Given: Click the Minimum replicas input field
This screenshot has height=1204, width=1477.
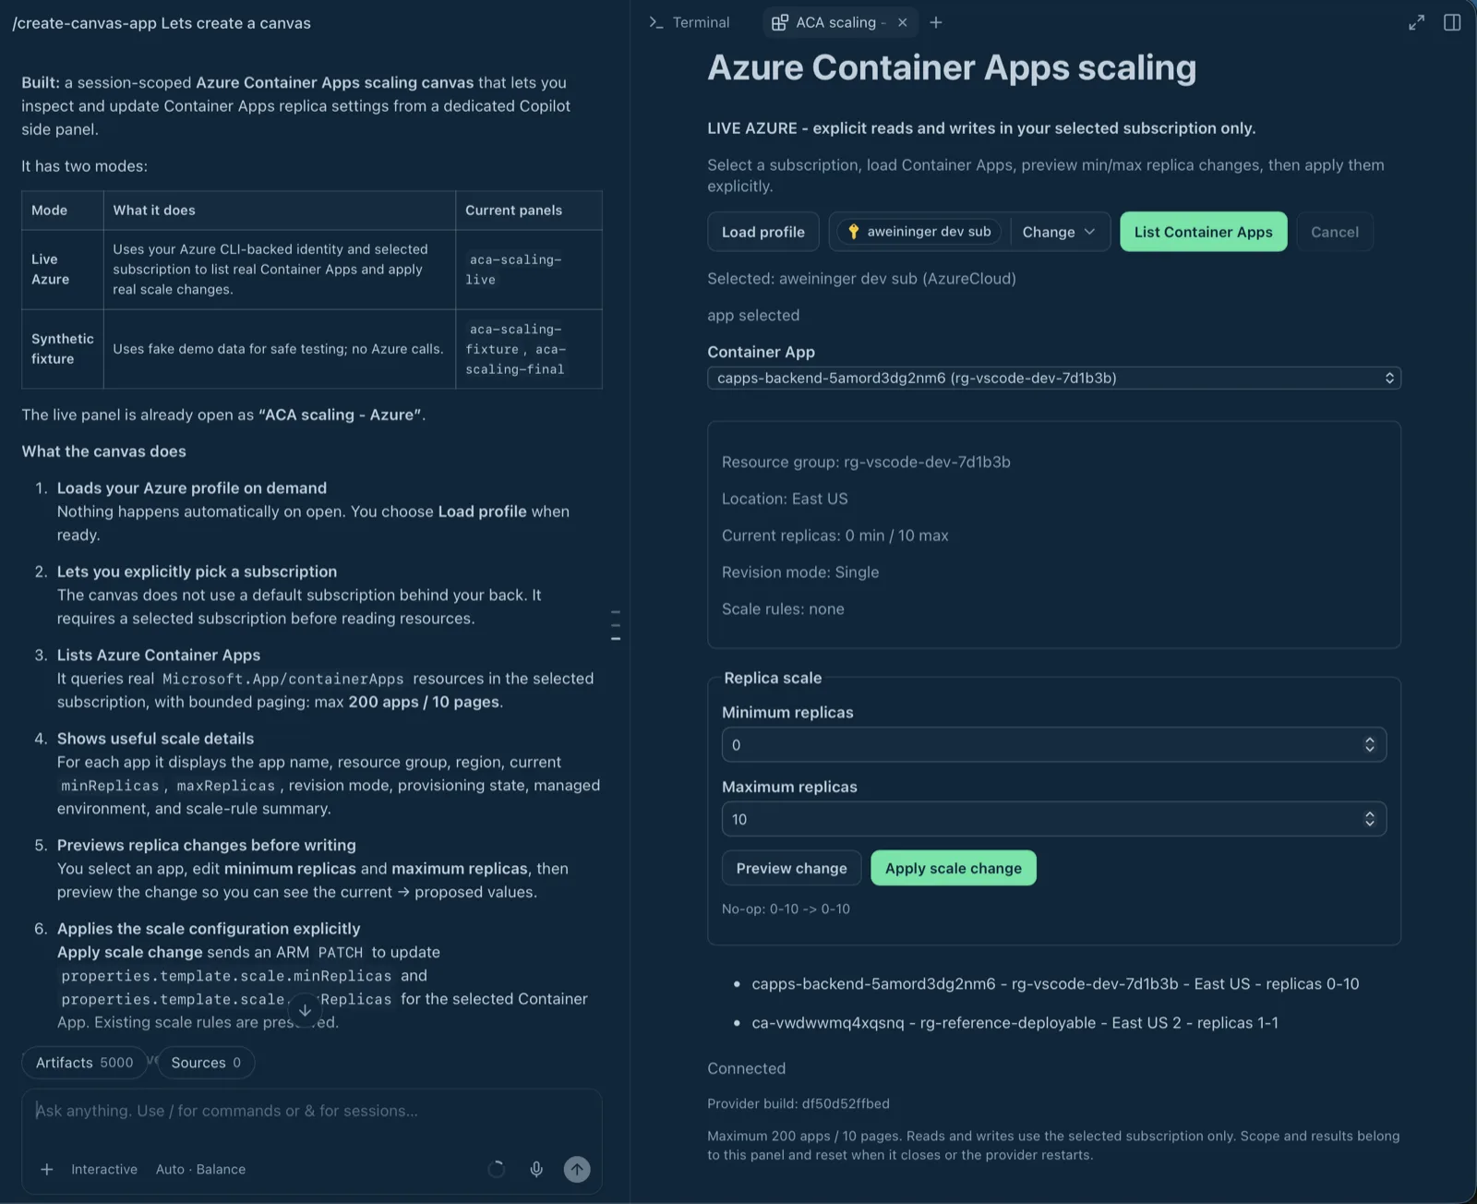Looking at the screenshot, I should click(x=1053, y=744).
